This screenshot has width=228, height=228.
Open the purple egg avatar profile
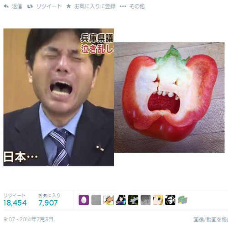point(84,200)
